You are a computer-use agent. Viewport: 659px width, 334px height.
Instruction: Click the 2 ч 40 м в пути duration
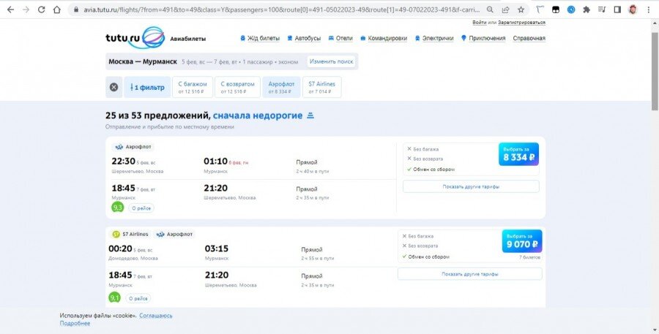[x=312, y=171]
